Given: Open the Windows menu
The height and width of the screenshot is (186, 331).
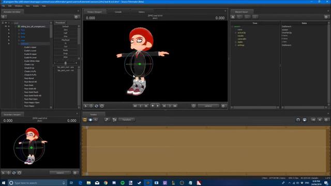Looking at the screenshot, I should tap(19, 6).
